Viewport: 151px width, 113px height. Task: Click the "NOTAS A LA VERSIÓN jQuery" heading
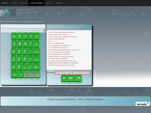(x=64, y=28)
